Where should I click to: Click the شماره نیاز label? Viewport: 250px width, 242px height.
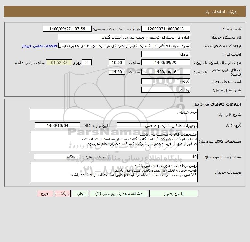pyautogui.click(x=232, y=29)
